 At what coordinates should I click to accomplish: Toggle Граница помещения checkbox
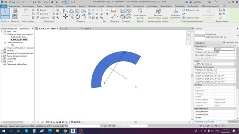(x=216, y=55)
